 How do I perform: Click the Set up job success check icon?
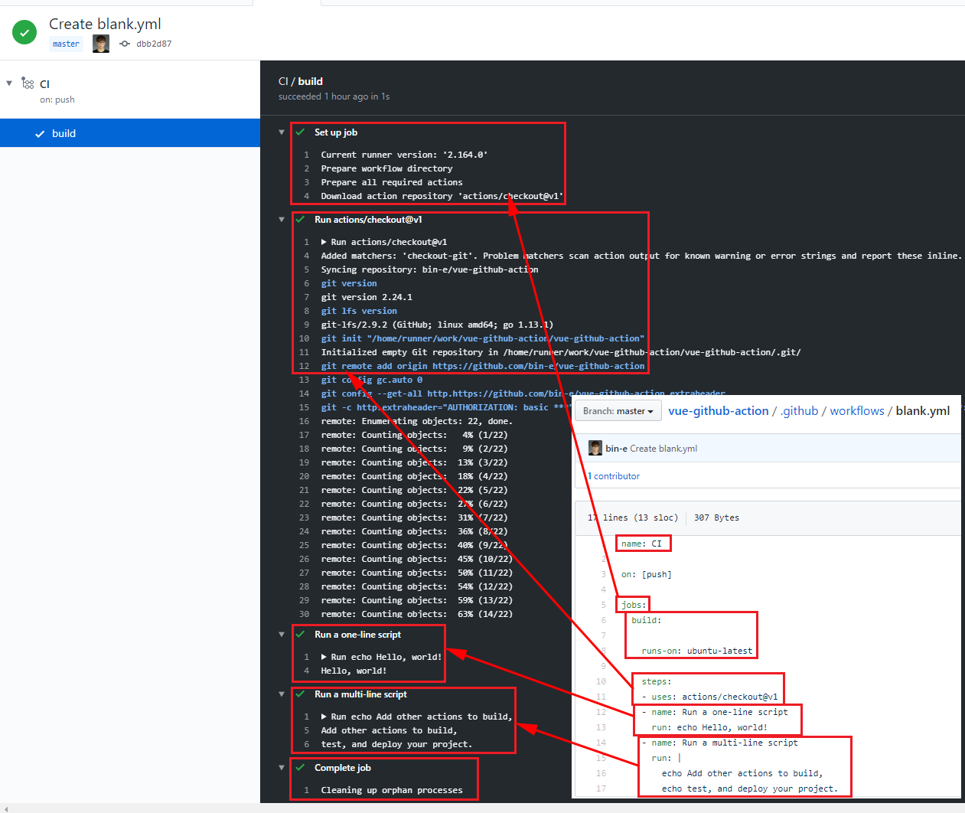(x=300, y=132)
